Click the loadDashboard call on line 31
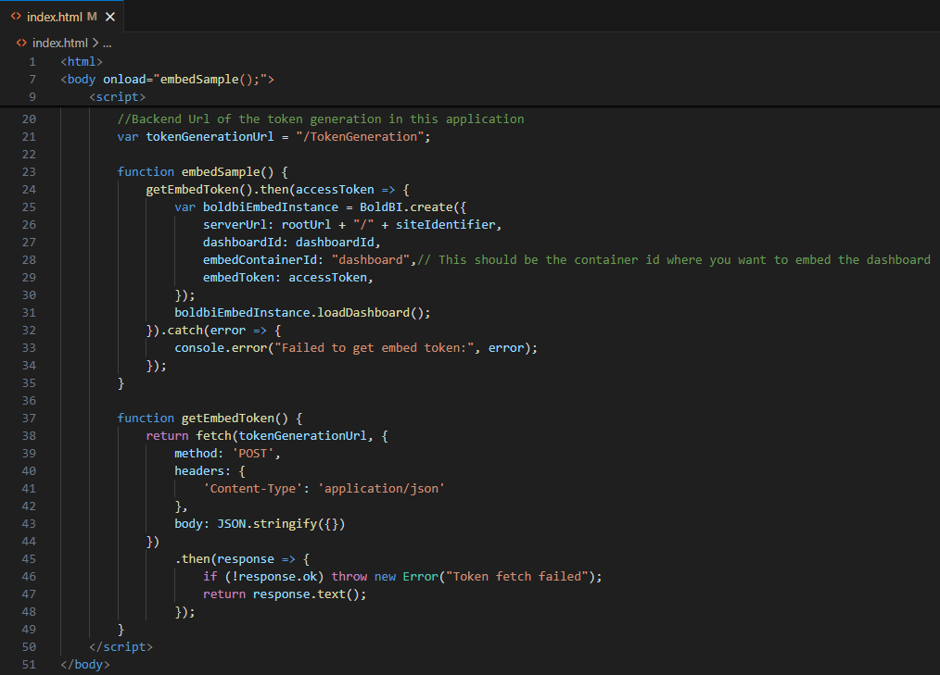The width and height of the screenshot is (940, 675). coord(362,312)
